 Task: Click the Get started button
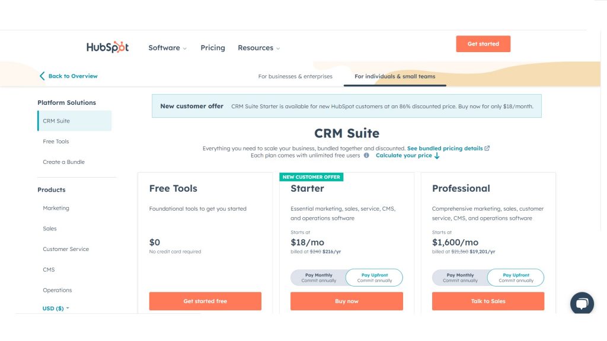coord(483,44)
